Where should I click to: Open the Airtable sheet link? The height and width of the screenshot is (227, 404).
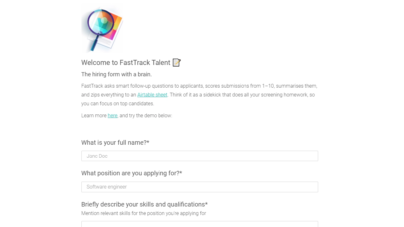[x=152, y=95]
